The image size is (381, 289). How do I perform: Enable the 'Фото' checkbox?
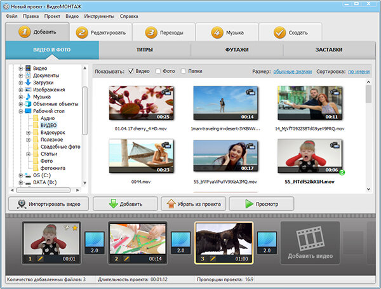click(158, 71)
